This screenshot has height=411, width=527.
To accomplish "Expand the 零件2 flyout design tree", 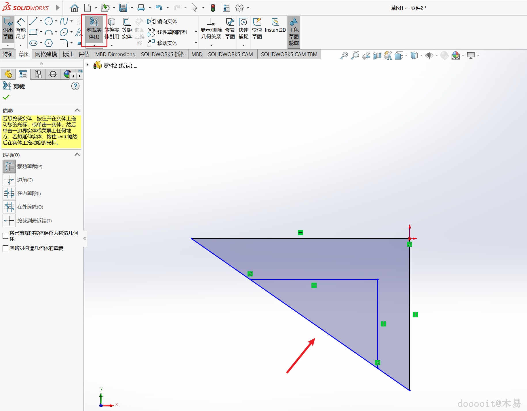I will pyautogui.click(x=87, y=65).
